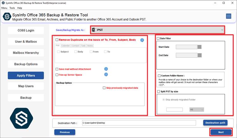Click info icon beside Remove Duplicate option

pyautogui.click(x=142, y=40)
